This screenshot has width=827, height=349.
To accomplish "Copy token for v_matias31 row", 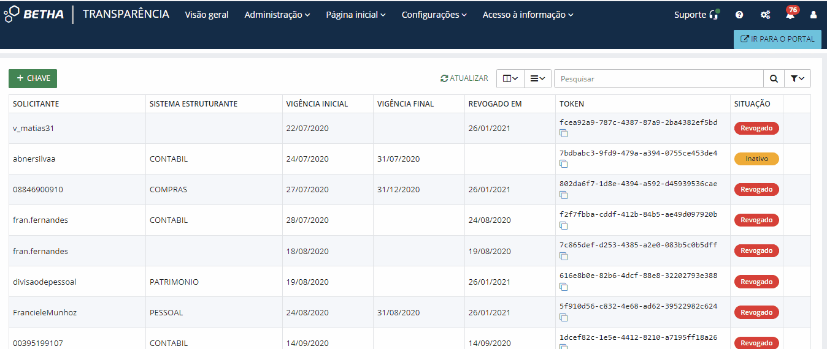I will click(563, 133).
